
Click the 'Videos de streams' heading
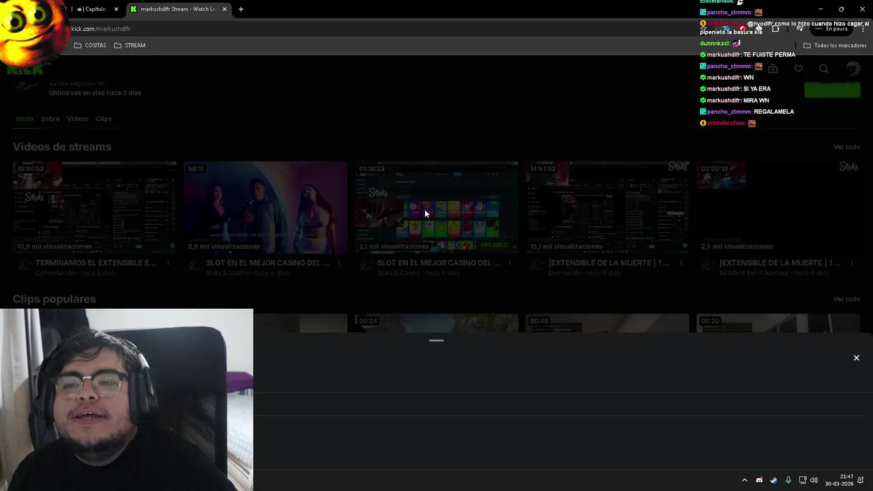point(62,147)
